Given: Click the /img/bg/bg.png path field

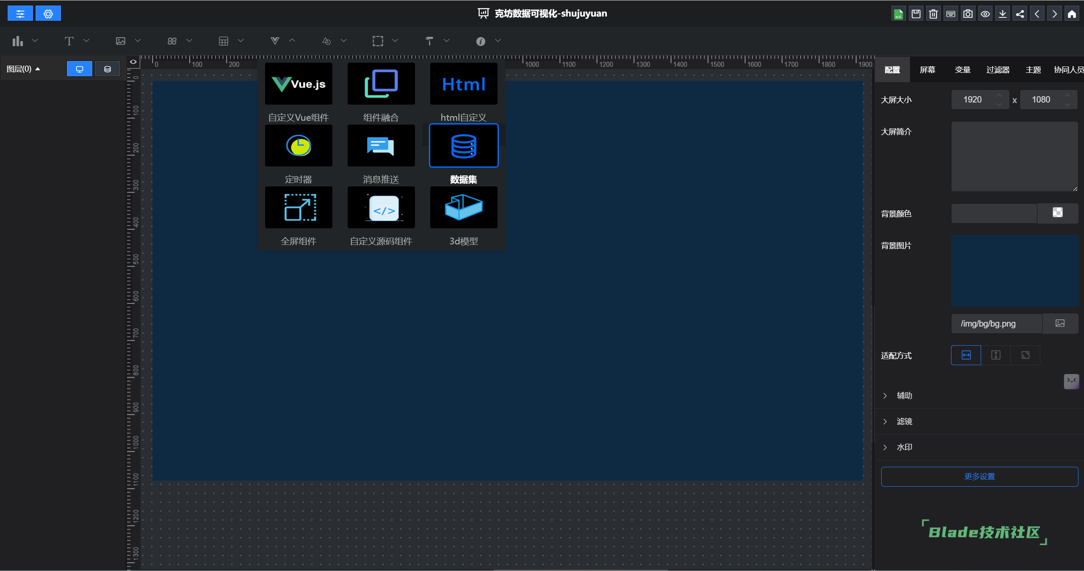Looking at the screenshot, I should [996, 324].
